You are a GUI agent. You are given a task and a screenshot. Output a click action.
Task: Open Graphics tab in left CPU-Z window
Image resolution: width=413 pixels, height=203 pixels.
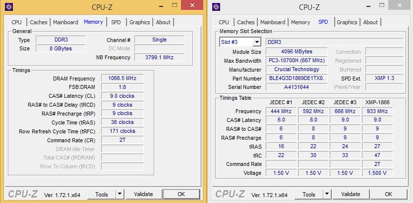point(140,22)
